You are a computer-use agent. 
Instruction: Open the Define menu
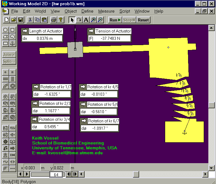pyautogui.click(x=87, y=11)
